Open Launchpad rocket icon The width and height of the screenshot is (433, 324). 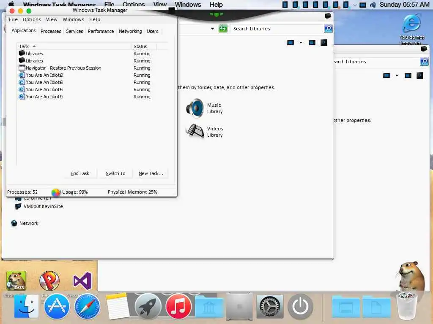pos(148,306)
